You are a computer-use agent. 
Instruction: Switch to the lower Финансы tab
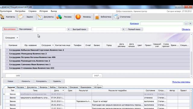click(x=43, y=87)
